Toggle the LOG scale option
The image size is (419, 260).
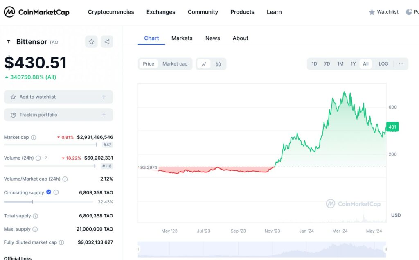click(x=383, y=64)
